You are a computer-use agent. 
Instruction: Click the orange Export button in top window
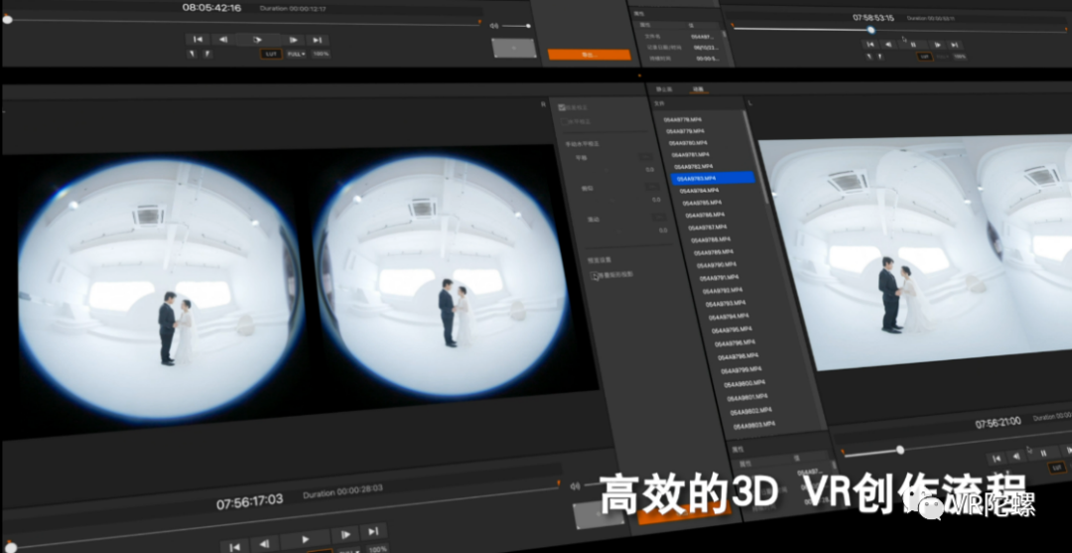[589, 54]
